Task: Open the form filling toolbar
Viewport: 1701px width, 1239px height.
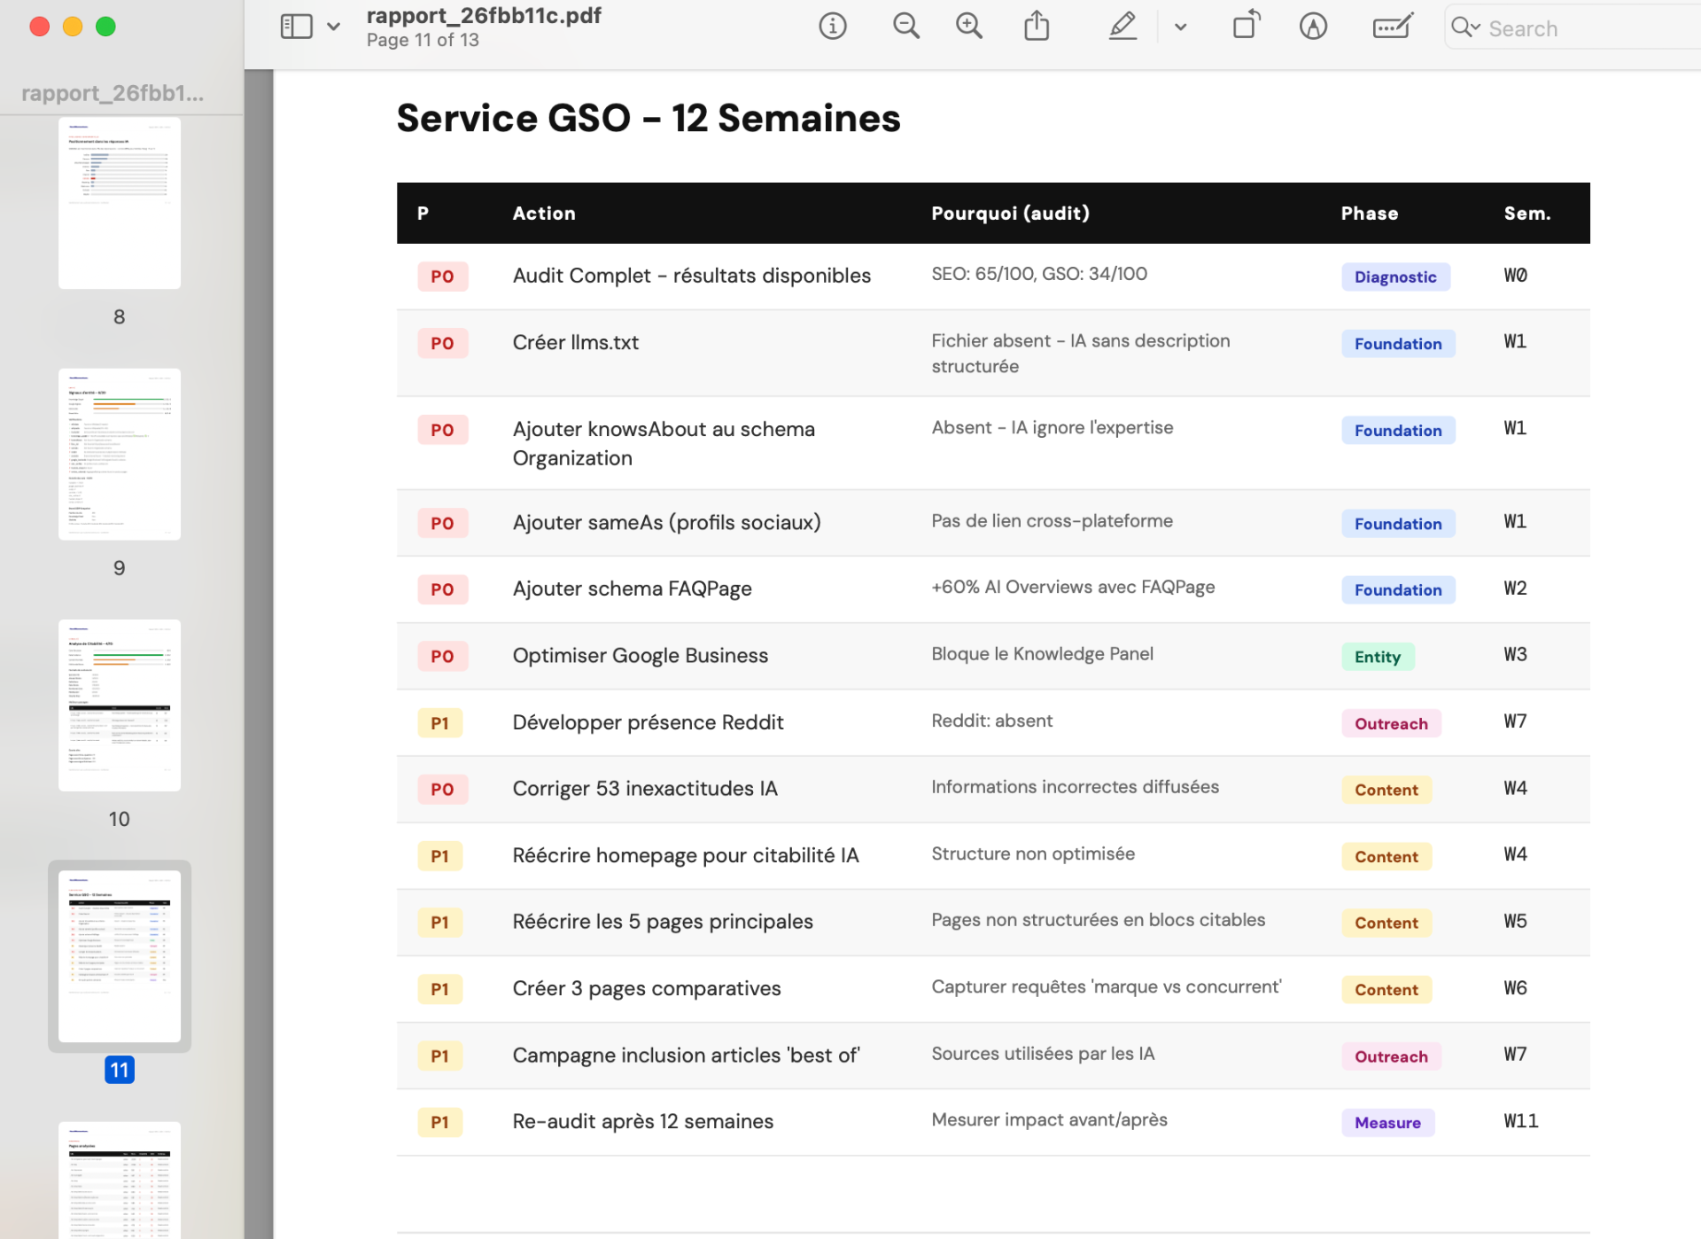Action: (x=1393, y=27)
